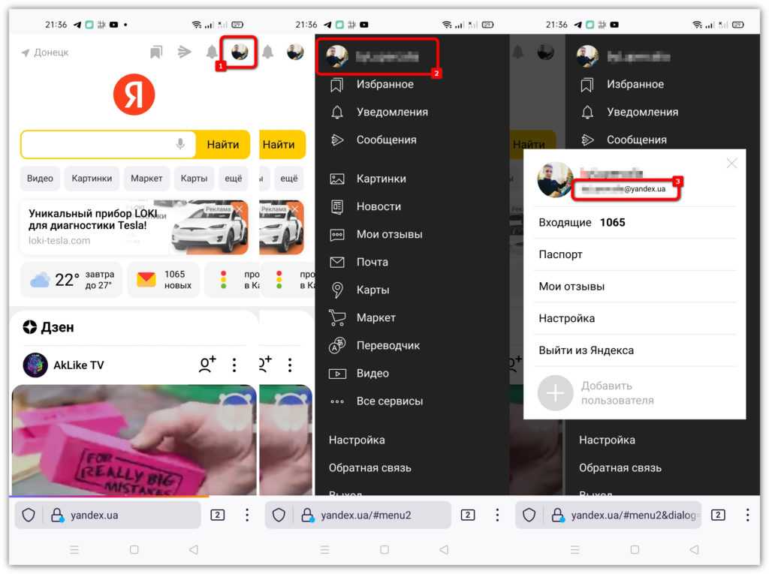Screen dimensions: 769x574
Task: Open the Донецк location selector
Action: [45, 53]
